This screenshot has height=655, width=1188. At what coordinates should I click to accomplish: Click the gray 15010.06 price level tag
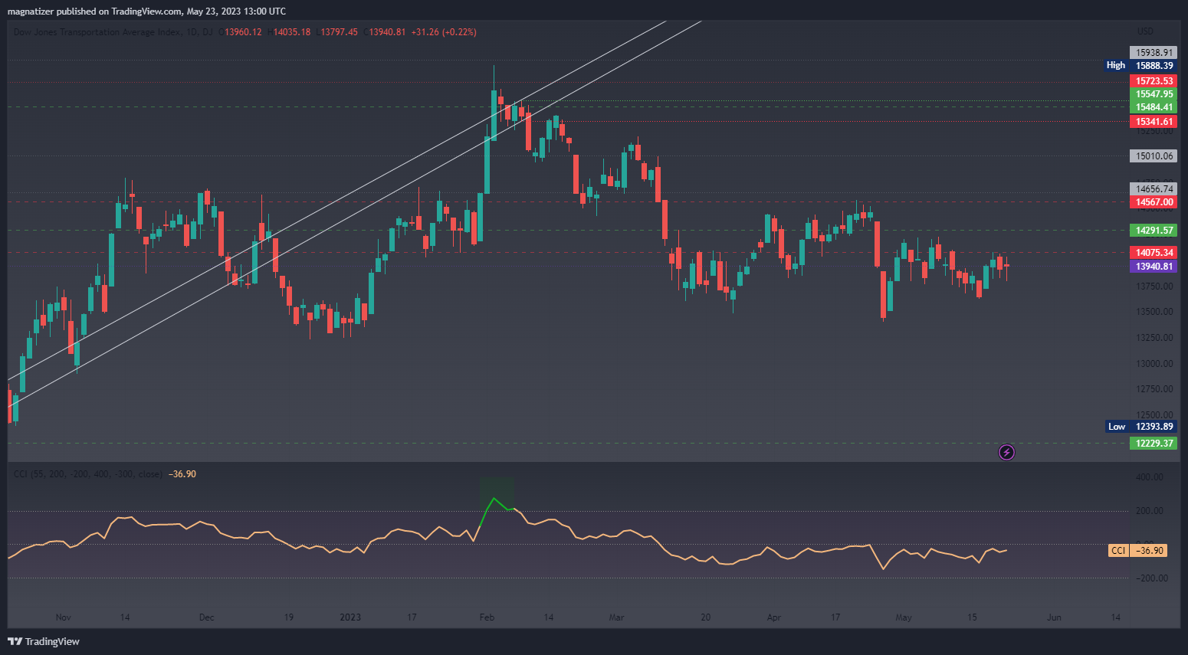pos(1154,156)
